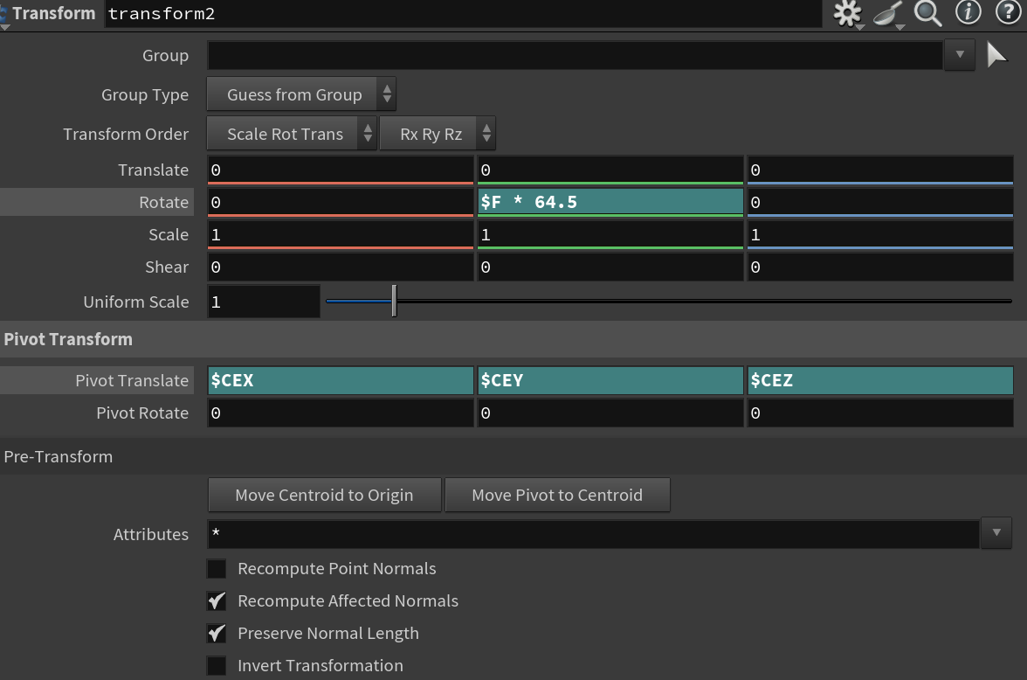Open the gear settings menu

847,13
